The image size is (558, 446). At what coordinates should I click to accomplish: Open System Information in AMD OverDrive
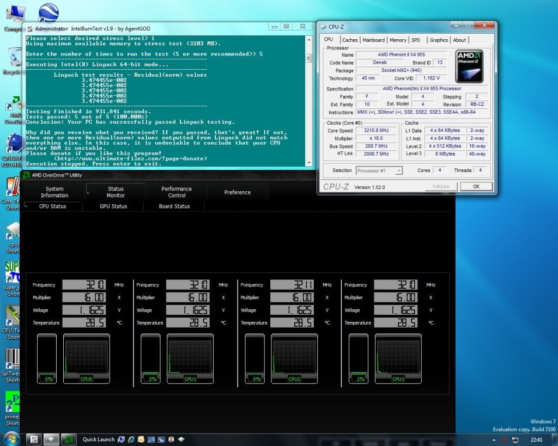[54, 192]
